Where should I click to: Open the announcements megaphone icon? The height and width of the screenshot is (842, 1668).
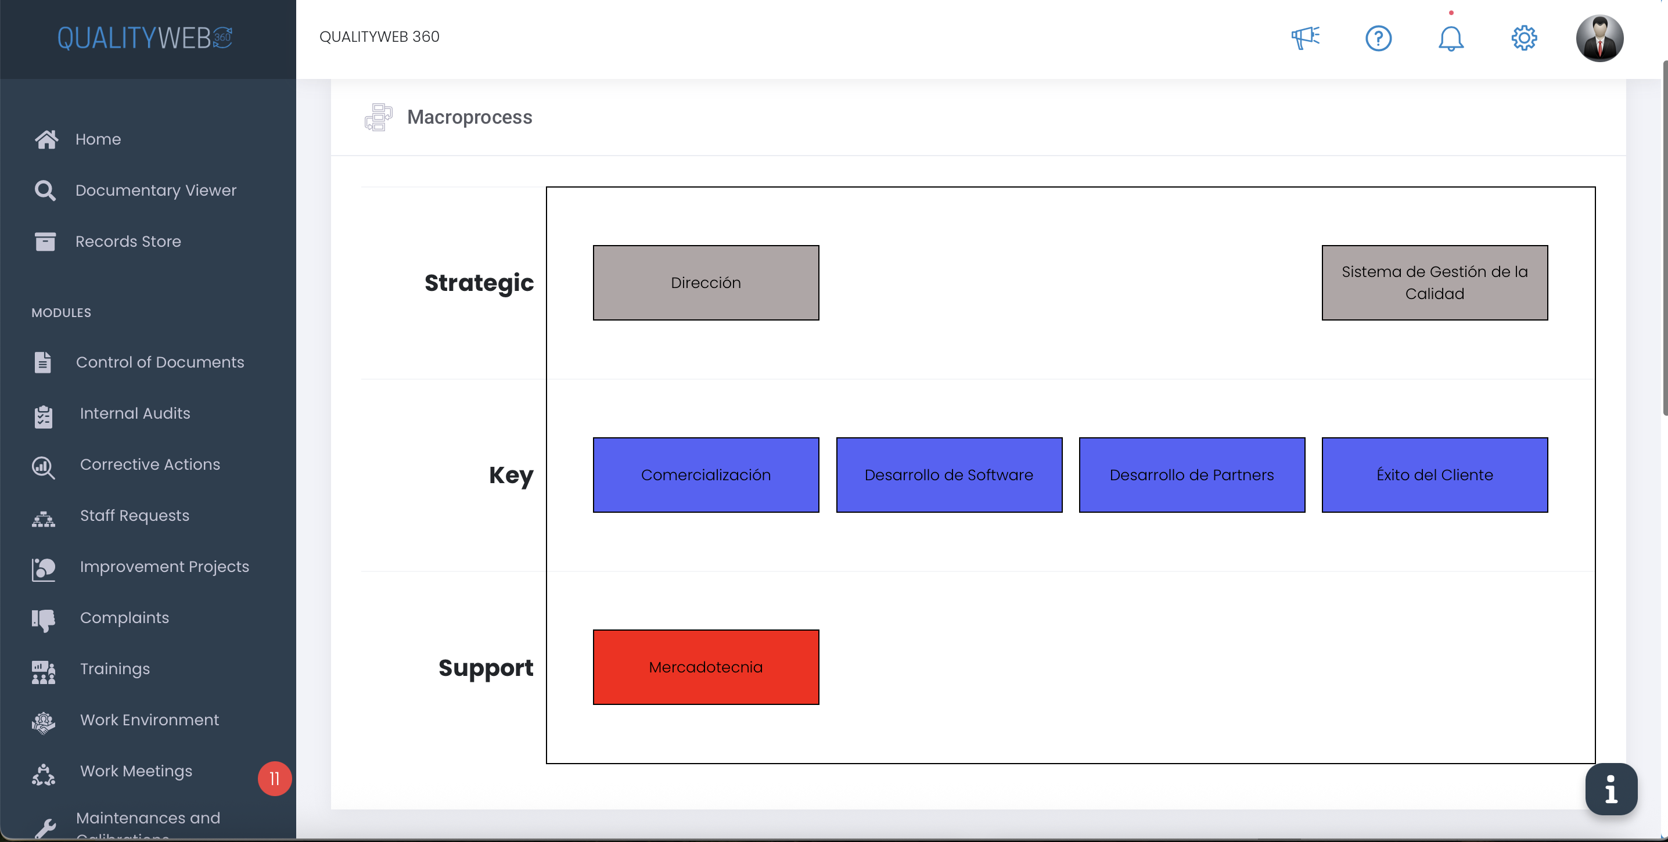click(x=1306, y=38)
